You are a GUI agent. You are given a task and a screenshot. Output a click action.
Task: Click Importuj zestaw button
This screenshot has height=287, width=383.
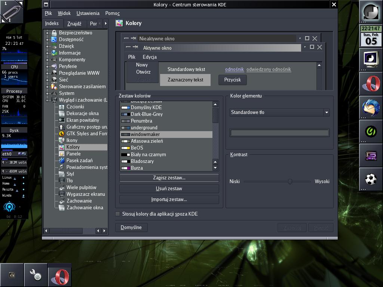pyautogui.click(x=169, y=200)
